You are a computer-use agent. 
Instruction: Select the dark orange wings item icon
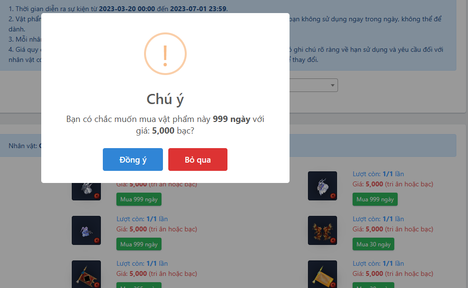(x=323, y=230)
